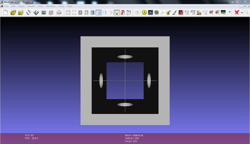
Task: Click the search field at top right
Action: (247, 12)
